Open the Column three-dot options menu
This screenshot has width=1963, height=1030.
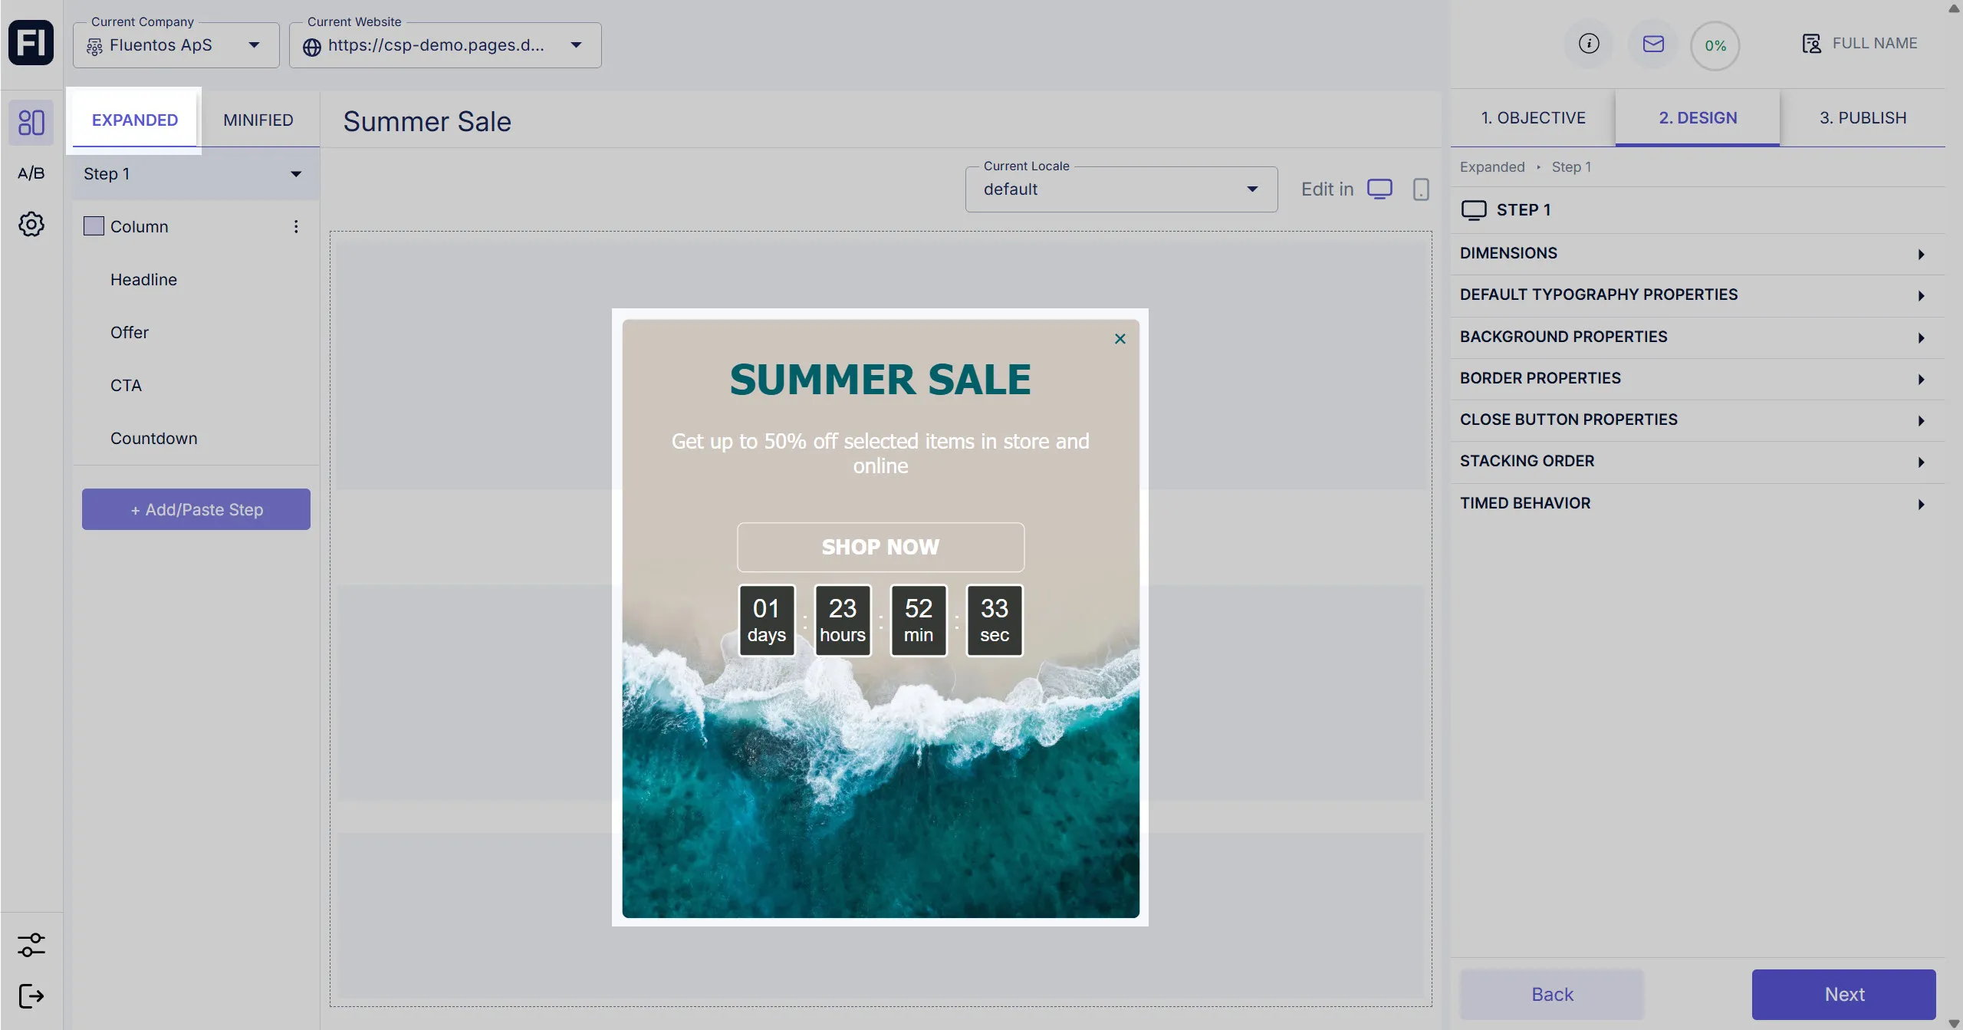[x=296, y=226]
